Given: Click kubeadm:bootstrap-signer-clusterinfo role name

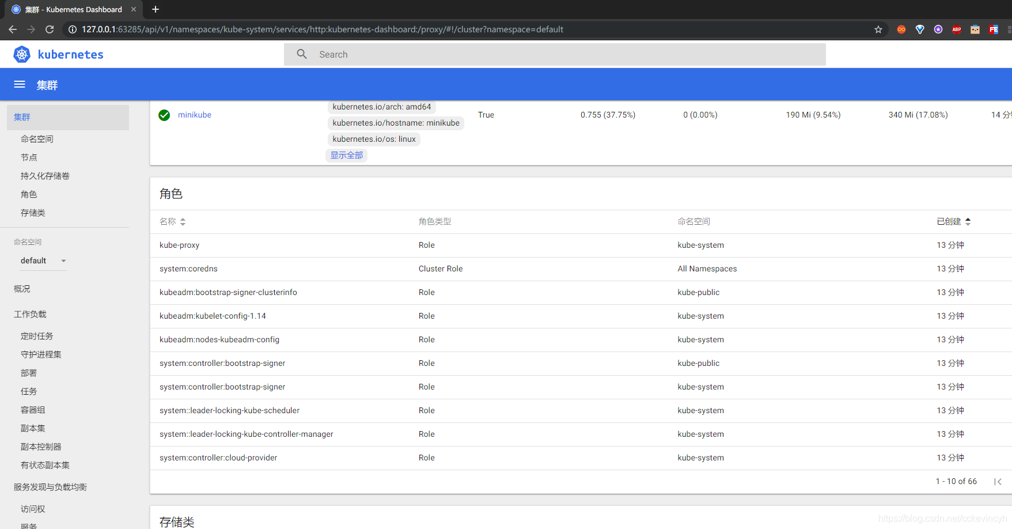Looking at the screenshot, I should click(228, 292).
